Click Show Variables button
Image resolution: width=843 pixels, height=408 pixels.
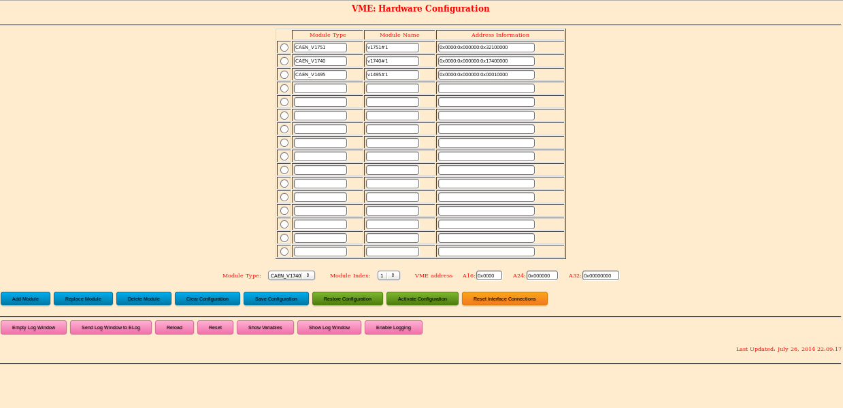[x=265, y=327]
